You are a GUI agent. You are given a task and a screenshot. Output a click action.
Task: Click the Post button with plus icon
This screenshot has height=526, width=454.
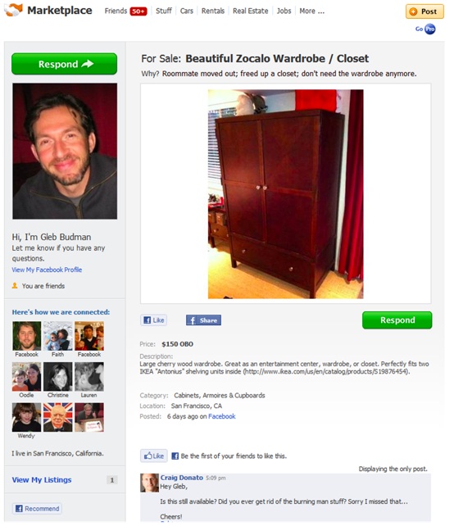pyautogui.click(x=424, y=11)
